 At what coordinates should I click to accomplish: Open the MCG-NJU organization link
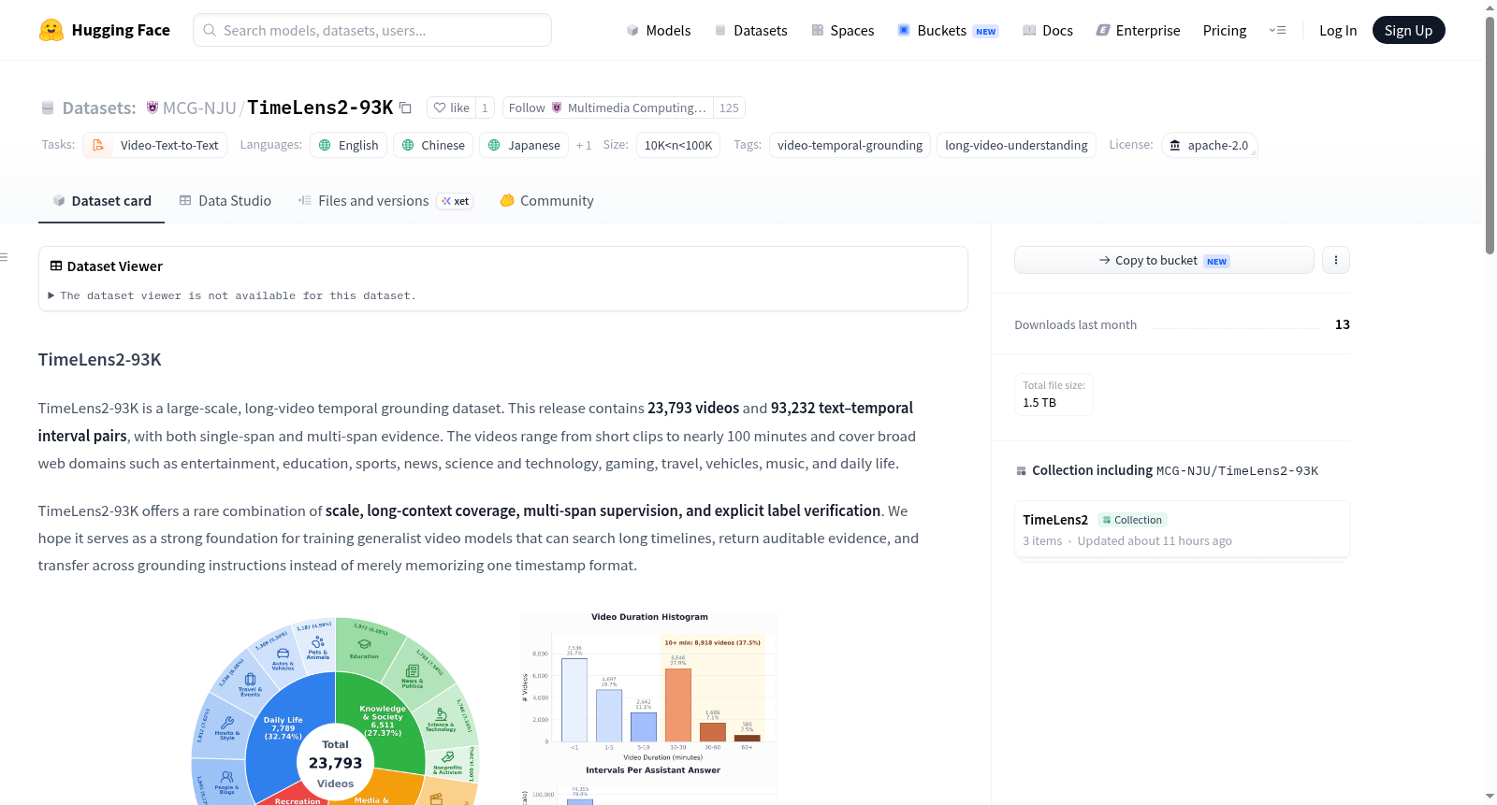(x=199, y=108)
